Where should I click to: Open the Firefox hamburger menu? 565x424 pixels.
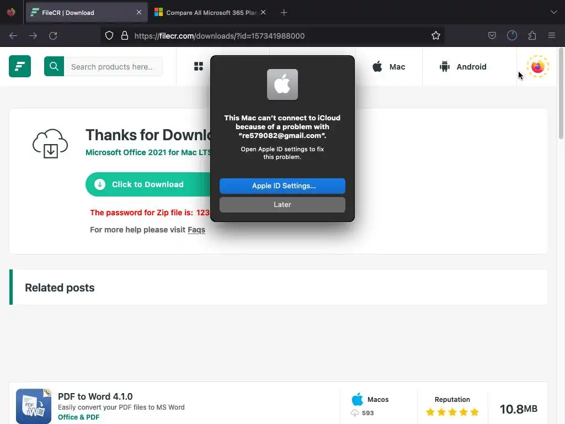[552, 35]
